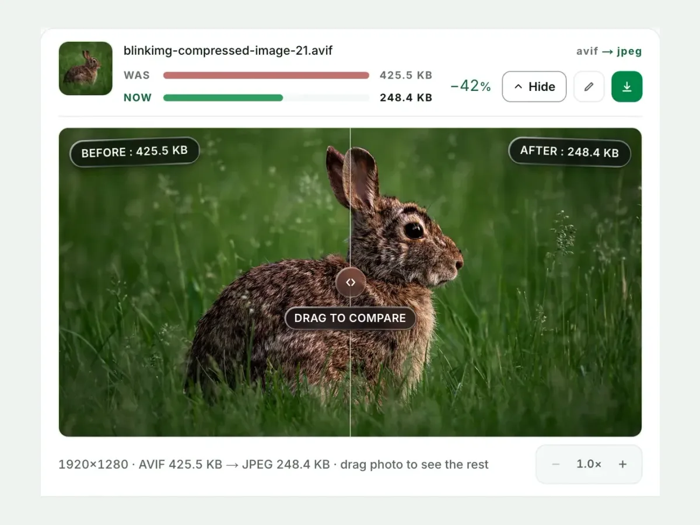
Task: Click the "BEFORE : 425.5 KB" badge
Action: pyautogui.click(x=135, y=152)
